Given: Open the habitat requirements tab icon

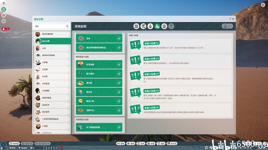Looking at the screenshot, I should click(x=143, y=26).
